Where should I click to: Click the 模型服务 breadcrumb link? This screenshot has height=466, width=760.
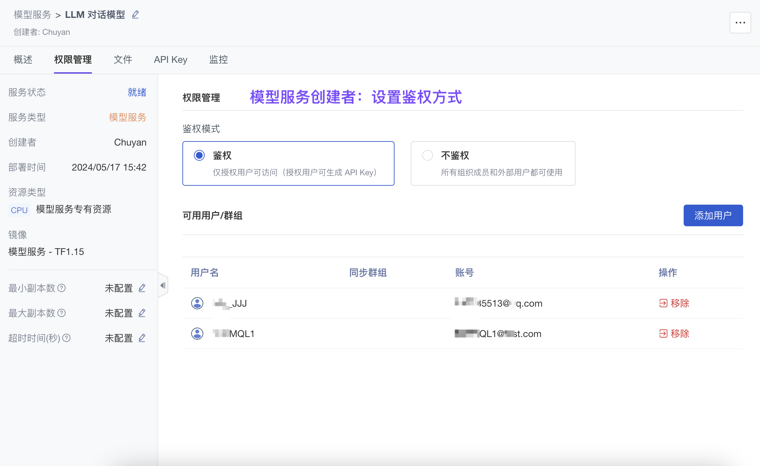pos(32,15)
